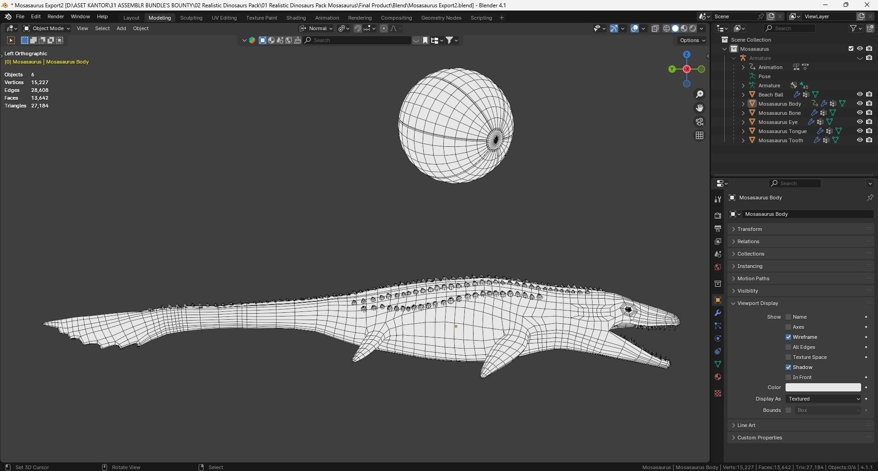Image resolution: width=878 pixels, height=471 pixels.
Task: Open the World properties tab
Action: coord(717,267)
